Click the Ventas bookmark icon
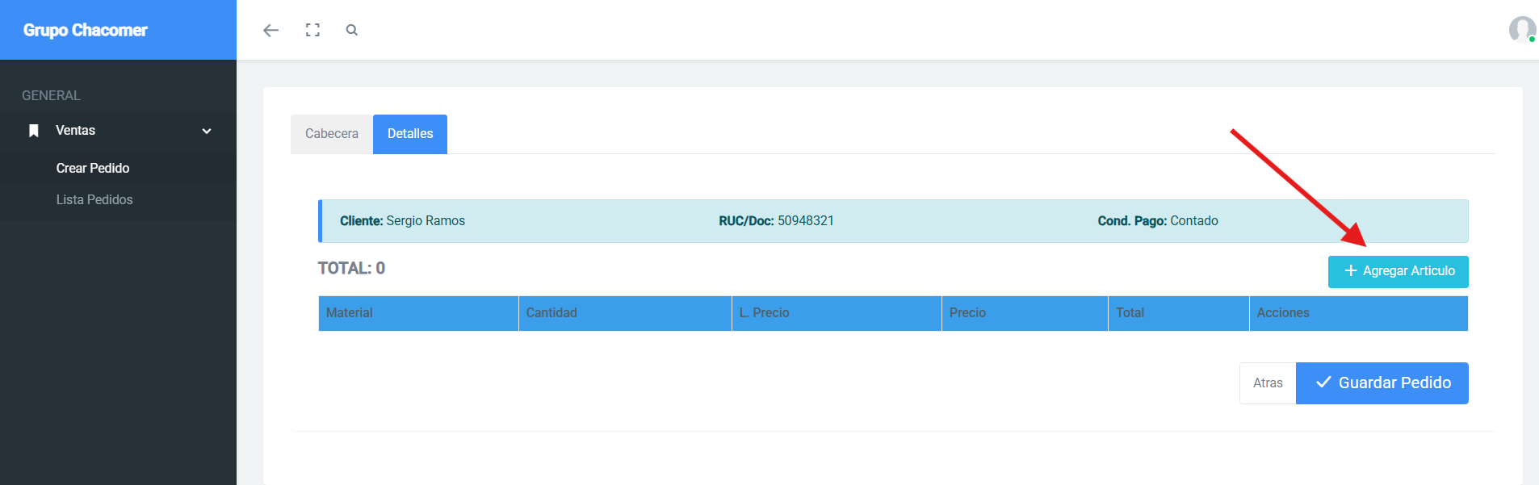1539x485 pixels. click(34, 131)
